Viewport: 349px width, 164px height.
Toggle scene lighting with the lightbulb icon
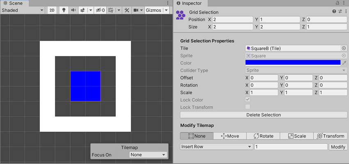[x=64, y=10]
